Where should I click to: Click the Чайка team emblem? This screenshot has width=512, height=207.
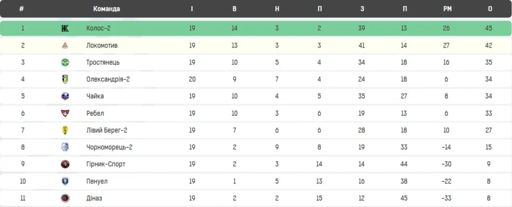[x=65, y=96]
